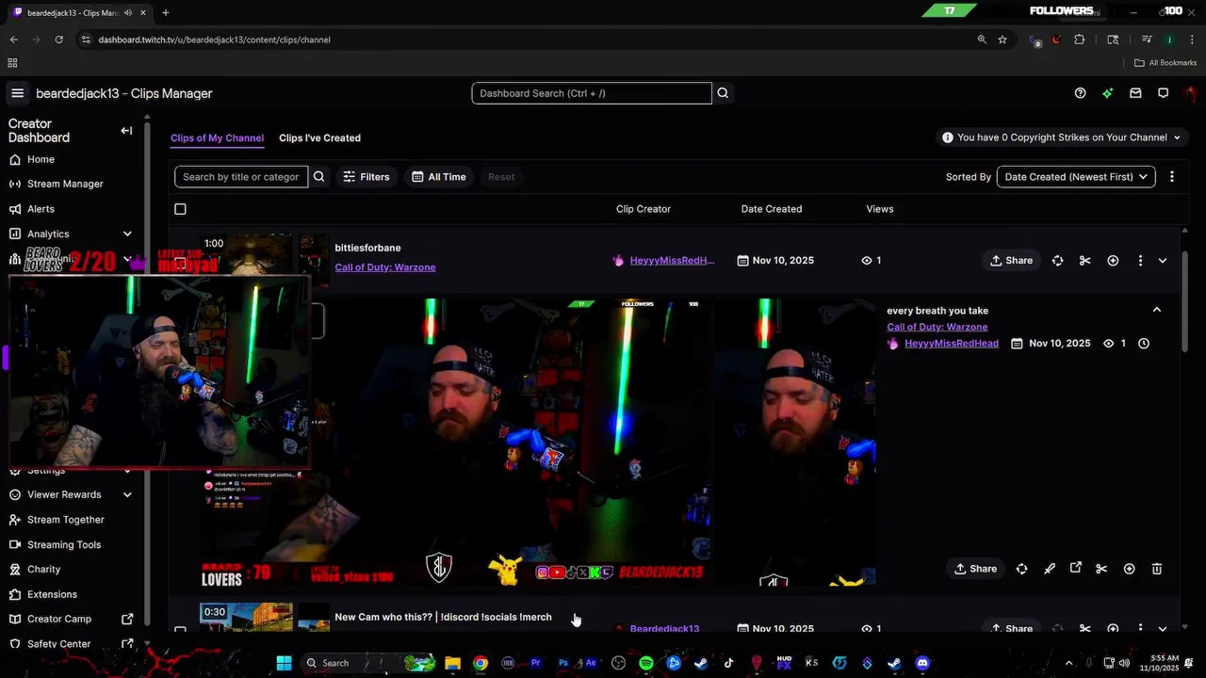Viewport: 1206px width, 678px height.
Task: Open the All Time date range dropdown
Action: (439, 177)
